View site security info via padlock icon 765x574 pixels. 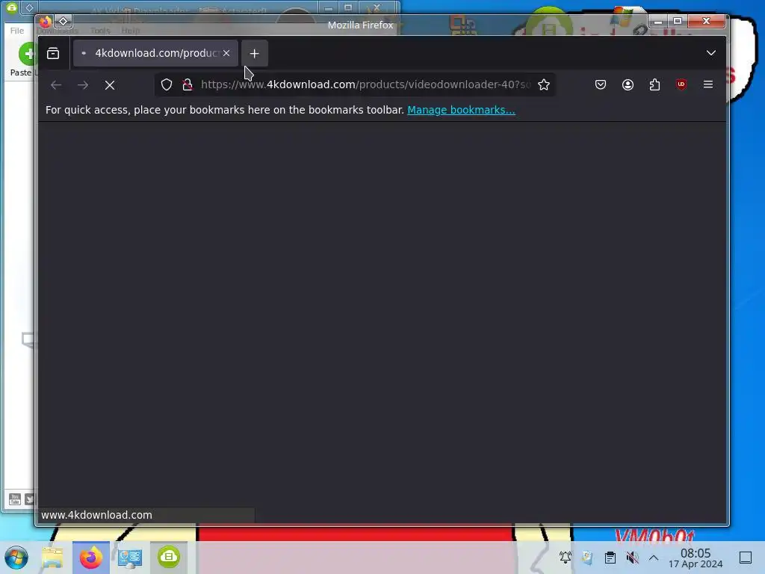point(188,84)
